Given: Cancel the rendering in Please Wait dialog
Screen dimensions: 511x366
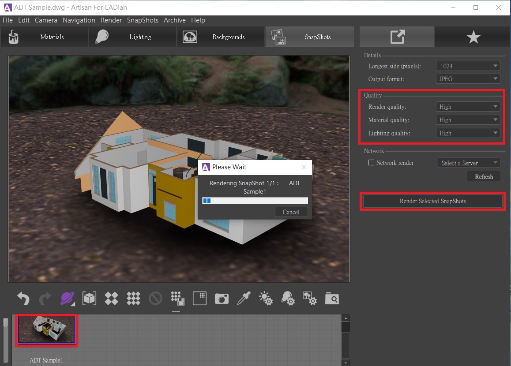Looking at the screenshot, I should (x=291, y=212).
